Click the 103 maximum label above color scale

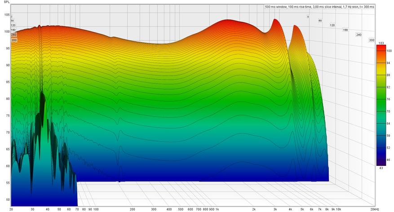(381, 43)
